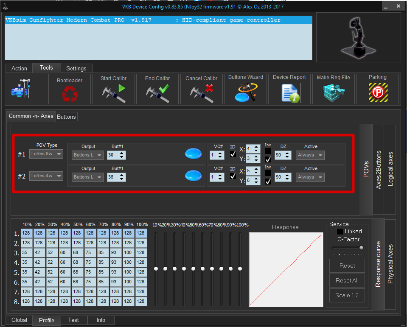Open the Device Report

point(290,93)
